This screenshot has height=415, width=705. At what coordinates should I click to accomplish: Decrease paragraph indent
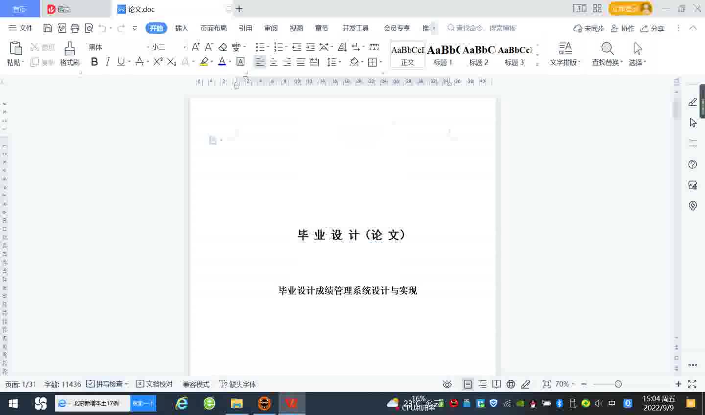[x=297, y=47]
